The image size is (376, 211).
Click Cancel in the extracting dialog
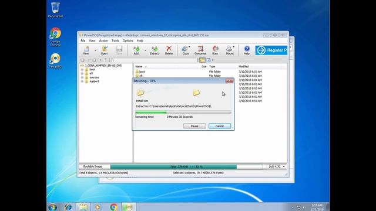click(220, 126)
